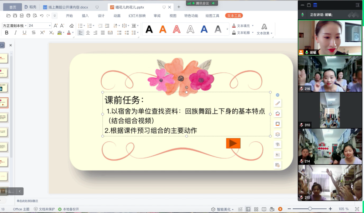The height and width of the screenshot is (213, 364).
Task: Click the orange slideshow play icon in status bar
Action: 280,209
